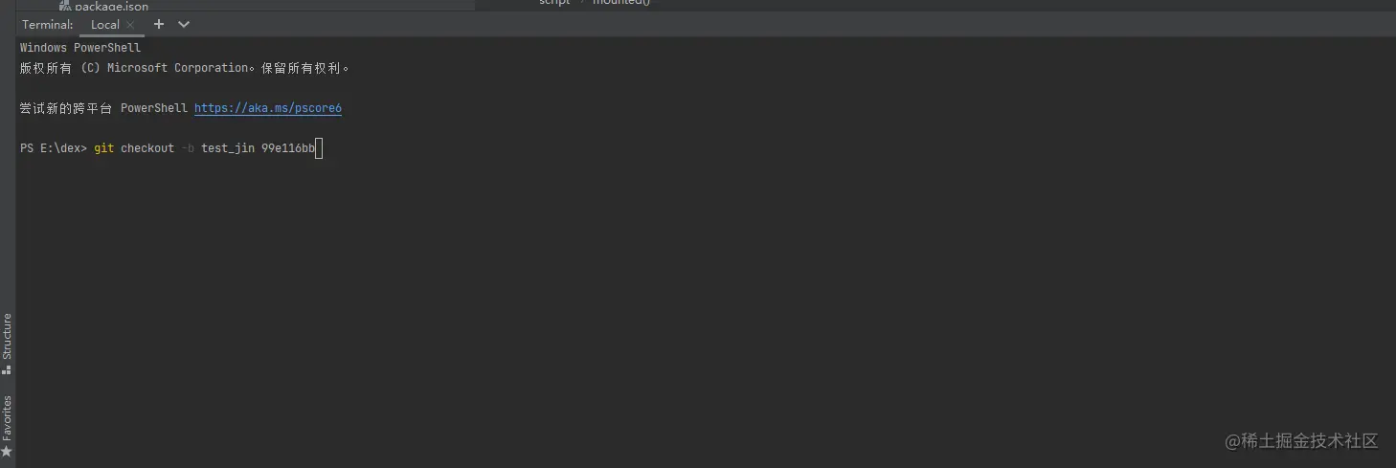
Task: Select package.json in the project tree
Action: click(112, 6)
